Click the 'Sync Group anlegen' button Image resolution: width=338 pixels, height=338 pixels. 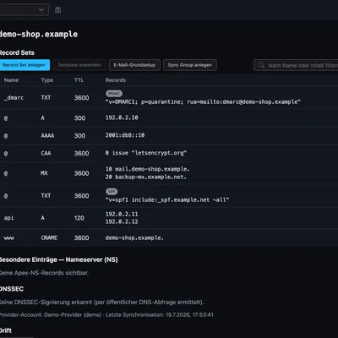(x=190, y=65)
